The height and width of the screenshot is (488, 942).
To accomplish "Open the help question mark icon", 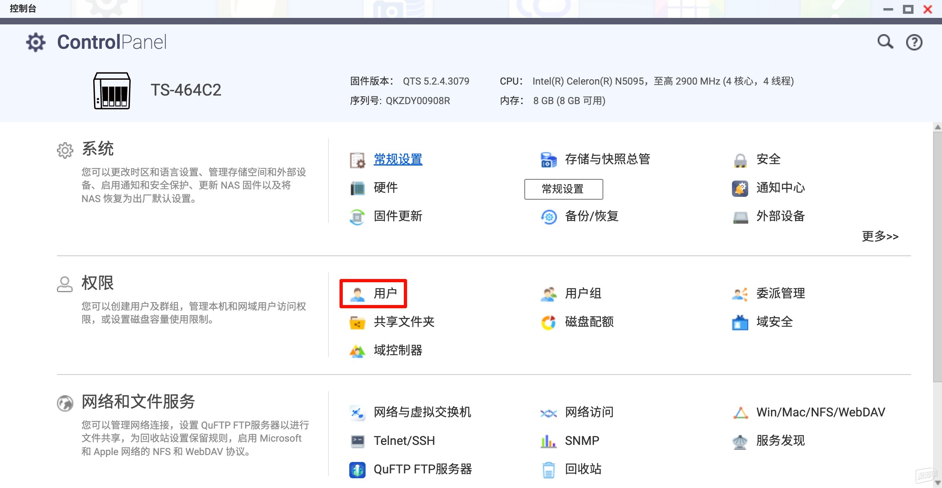I will (x=914, y=42).
